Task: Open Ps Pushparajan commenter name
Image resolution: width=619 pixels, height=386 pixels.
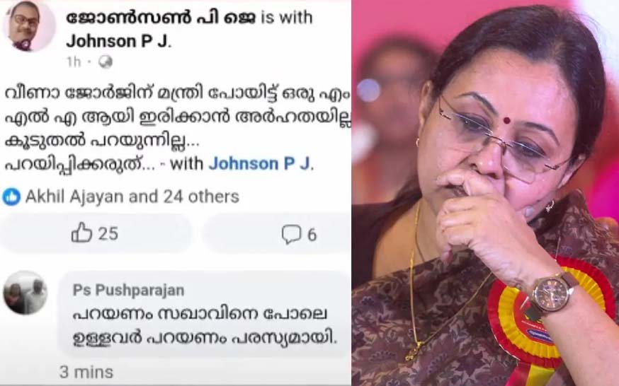Action: (128, 291)
